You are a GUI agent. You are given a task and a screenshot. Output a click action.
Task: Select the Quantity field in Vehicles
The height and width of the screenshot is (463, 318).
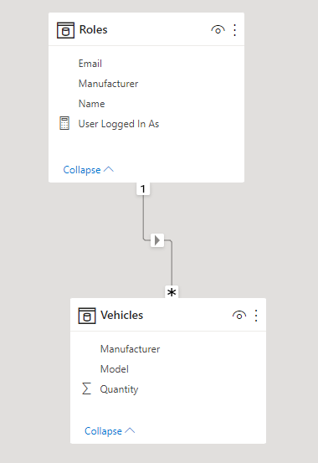point(120,389)
